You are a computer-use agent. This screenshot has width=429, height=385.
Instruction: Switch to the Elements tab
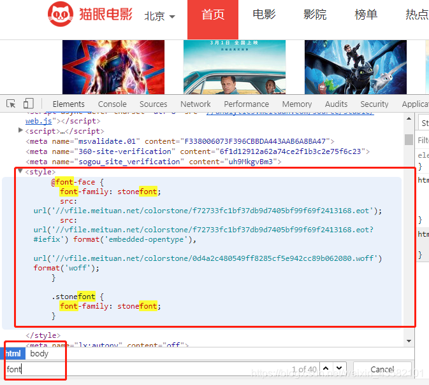tap(68, 104)
